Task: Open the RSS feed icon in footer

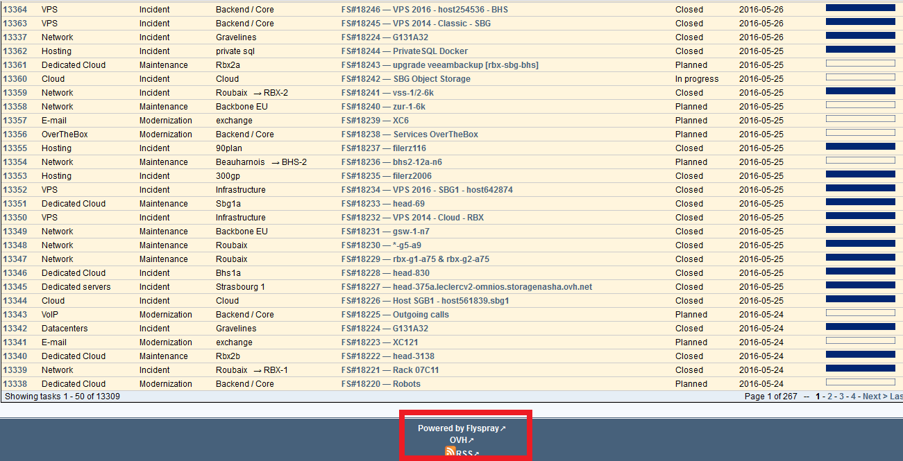Action: tap(450, 453)
